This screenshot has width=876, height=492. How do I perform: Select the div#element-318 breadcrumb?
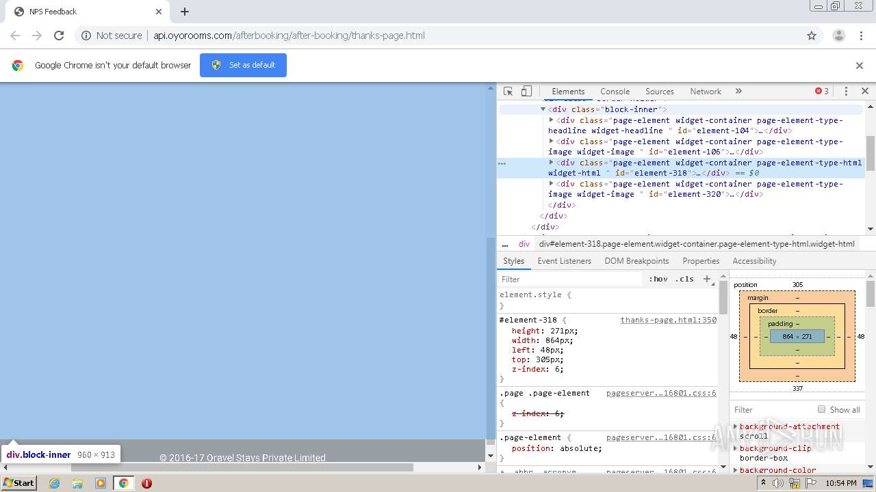coord(697,244)
